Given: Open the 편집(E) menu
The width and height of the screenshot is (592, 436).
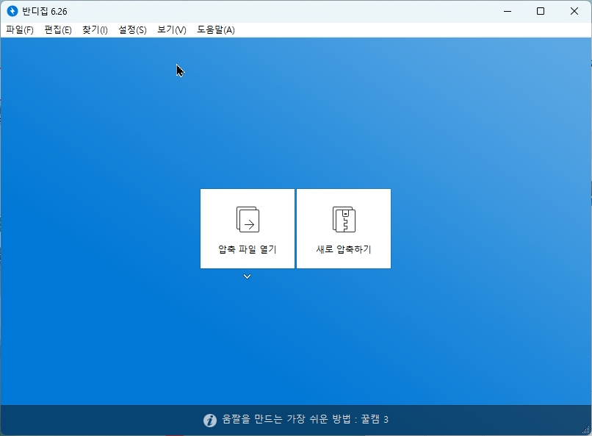Looking at the screenshot, I should tap(58, 30).
